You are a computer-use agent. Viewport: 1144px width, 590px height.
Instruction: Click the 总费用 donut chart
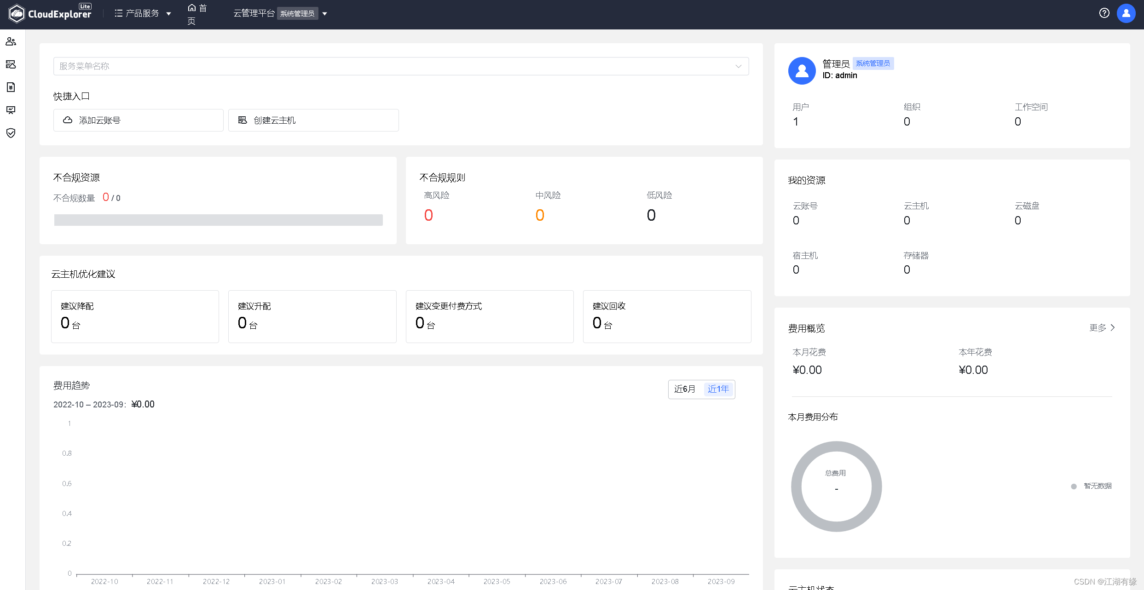click(837, 487)
